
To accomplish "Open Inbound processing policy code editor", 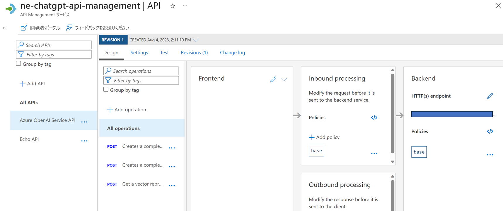I will pyautogui.click(x=374, y=117).
